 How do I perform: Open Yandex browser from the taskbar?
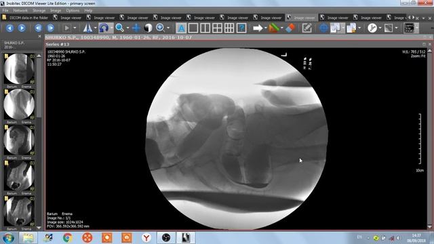(146, 238)
